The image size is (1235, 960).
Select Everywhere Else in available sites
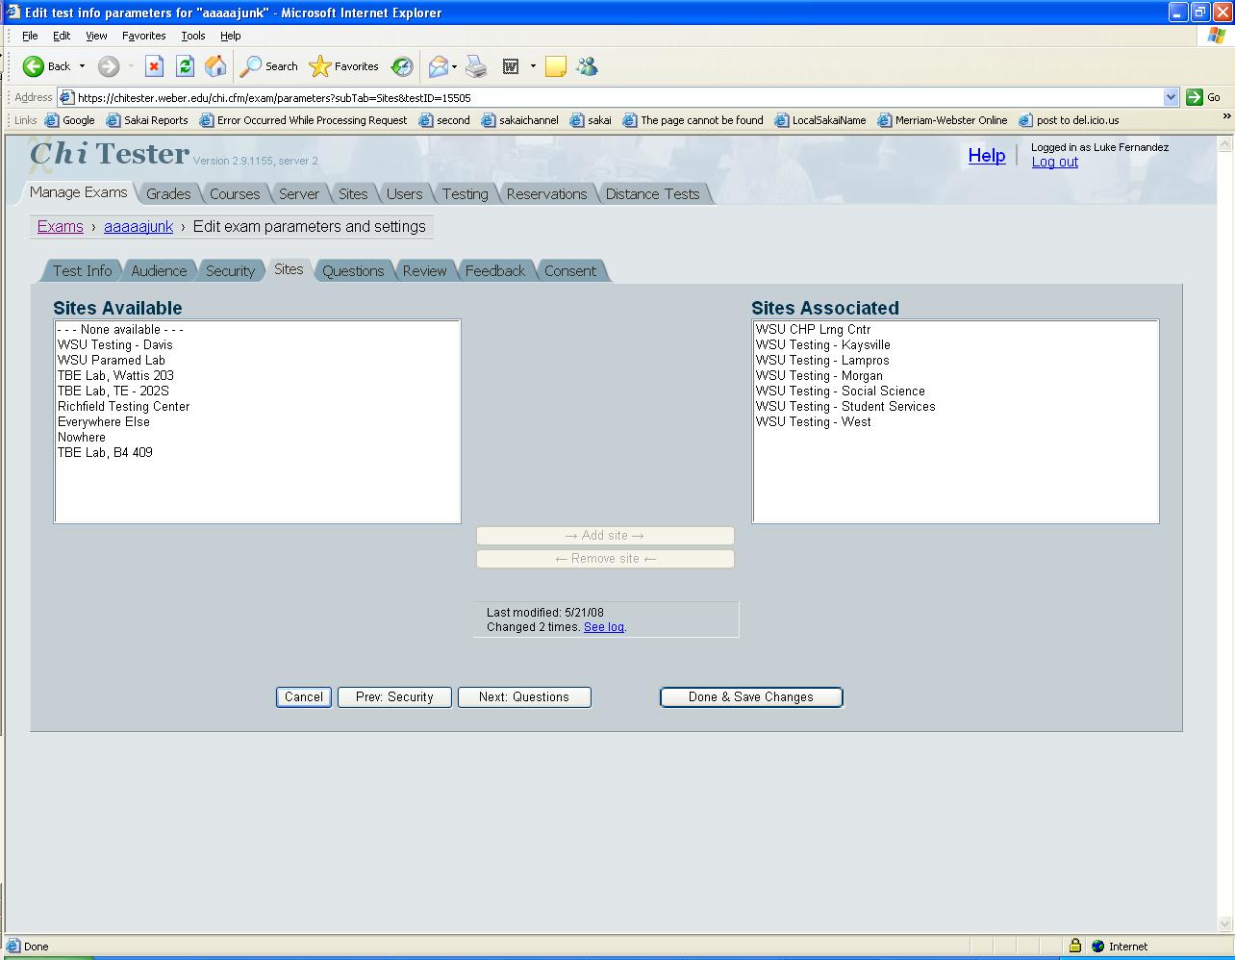[257, 421]
